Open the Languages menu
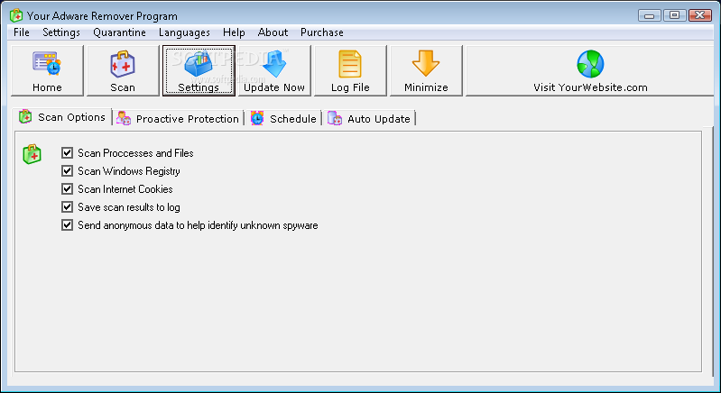This screenshot has width=721, height=393. [x=184, y=32]
